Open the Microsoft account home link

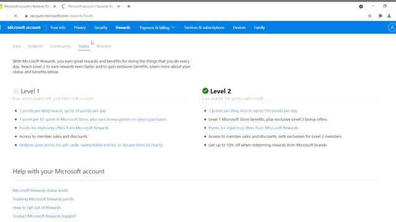coord(24,27)
